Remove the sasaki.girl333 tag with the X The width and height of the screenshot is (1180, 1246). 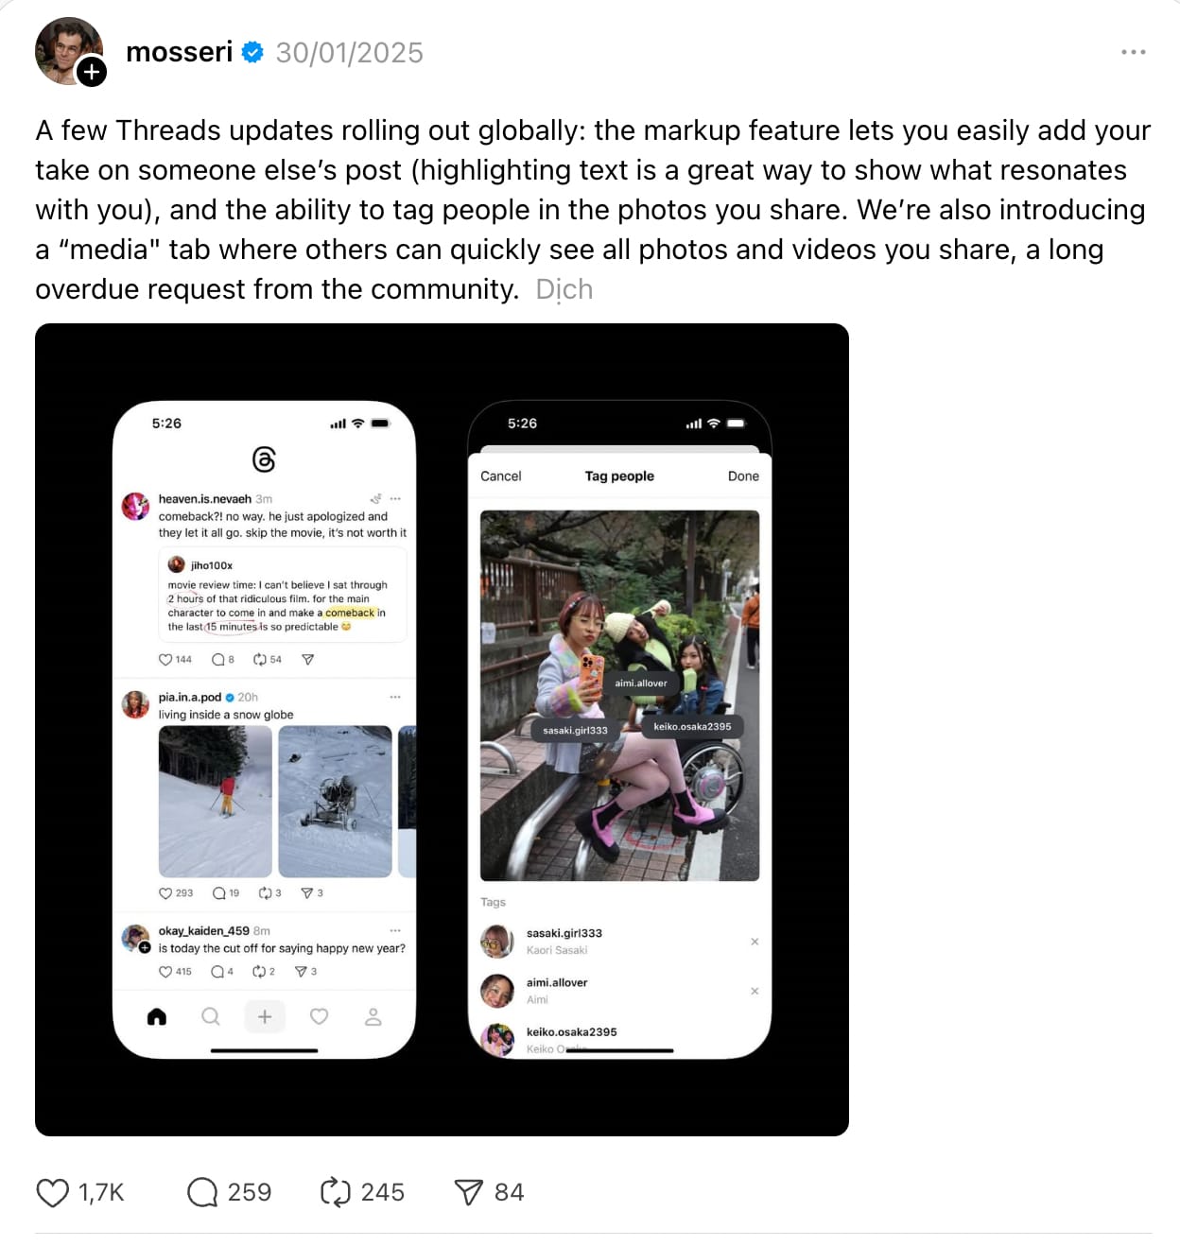(755, 942)
